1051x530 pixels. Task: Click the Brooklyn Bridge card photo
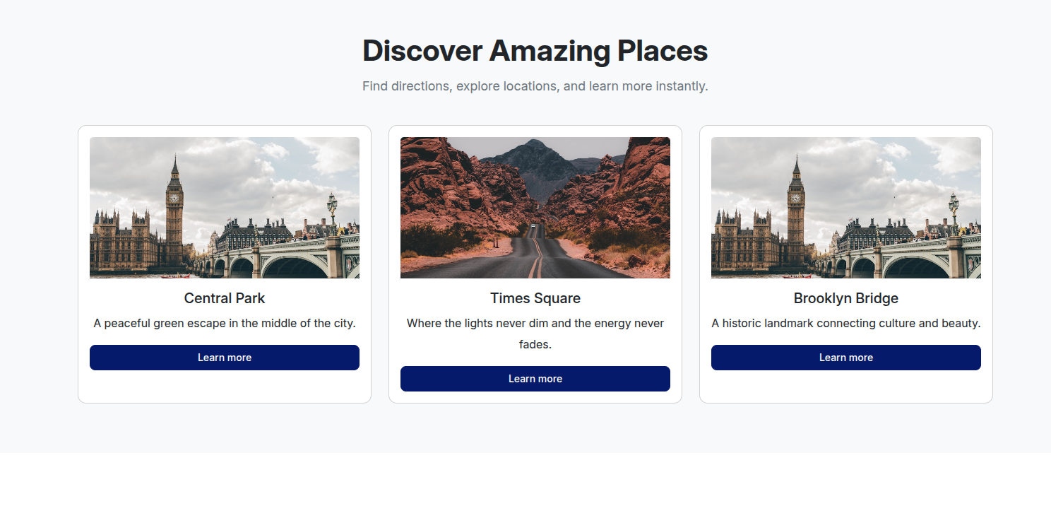click(845, 207)
